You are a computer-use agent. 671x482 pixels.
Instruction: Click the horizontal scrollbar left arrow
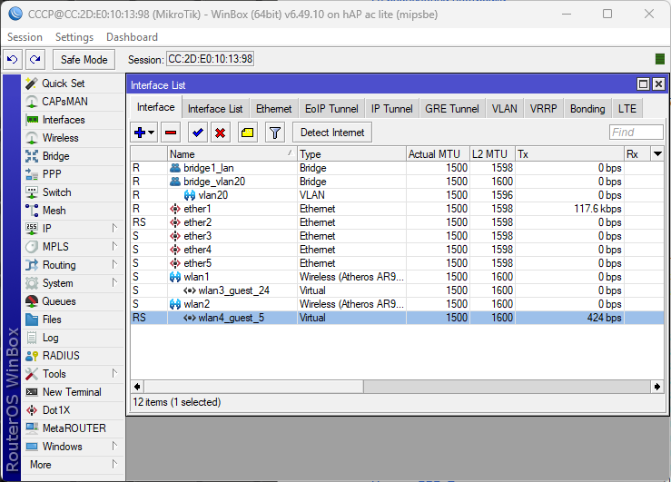137,387
